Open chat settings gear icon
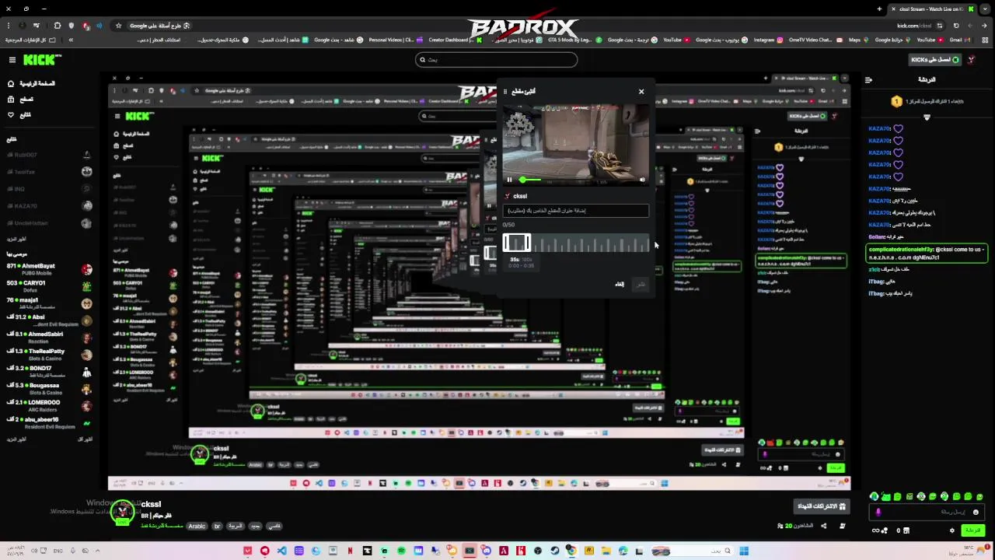 pyautogui.click(x=952, y=530)
